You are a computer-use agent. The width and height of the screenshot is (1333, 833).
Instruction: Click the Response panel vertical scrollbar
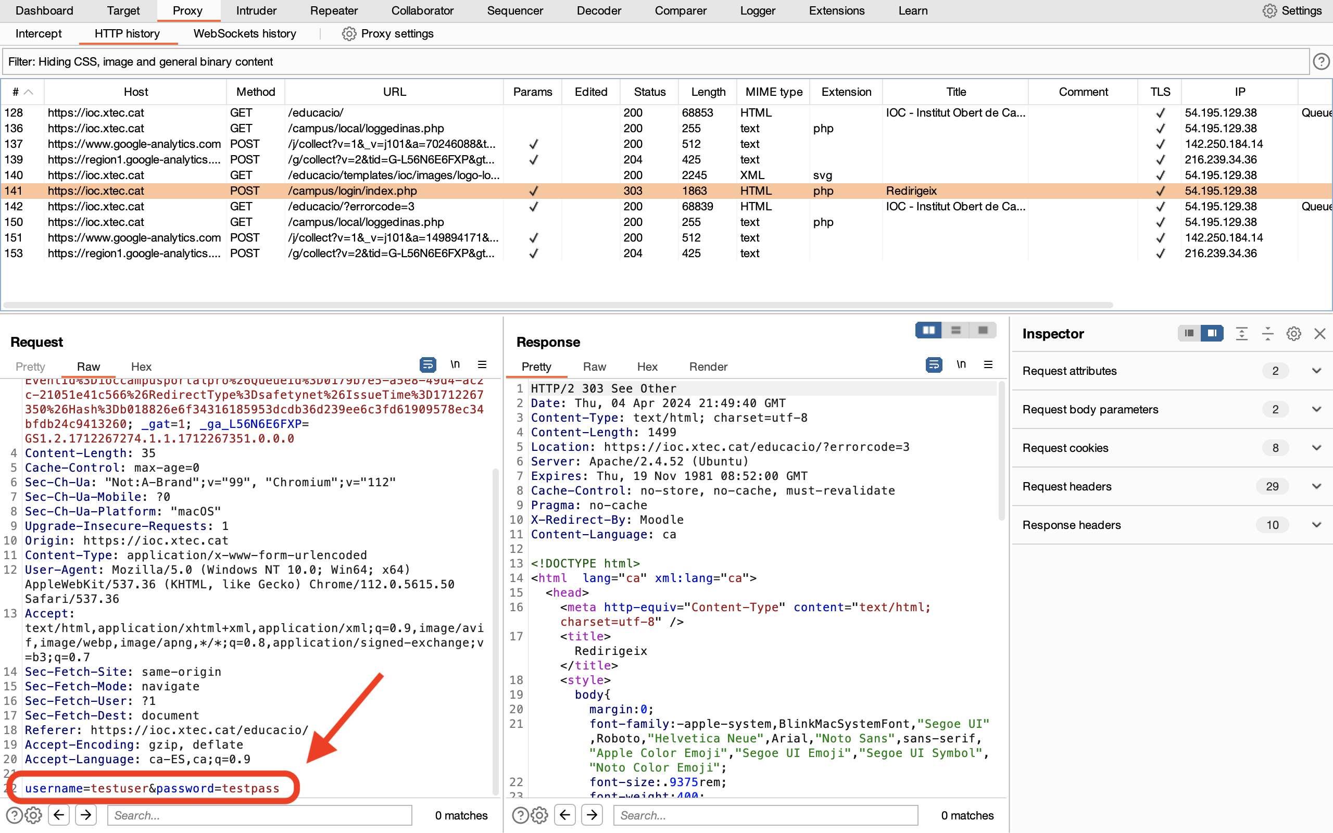point(1001,451)
